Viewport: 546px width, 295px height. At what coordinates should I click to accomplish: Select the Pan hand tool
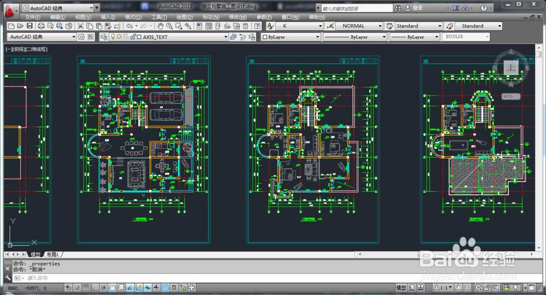[x=160, y=26]
